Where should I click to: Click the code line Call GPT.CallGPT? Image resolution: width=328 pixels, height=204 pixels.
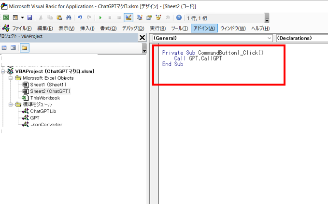198,58
